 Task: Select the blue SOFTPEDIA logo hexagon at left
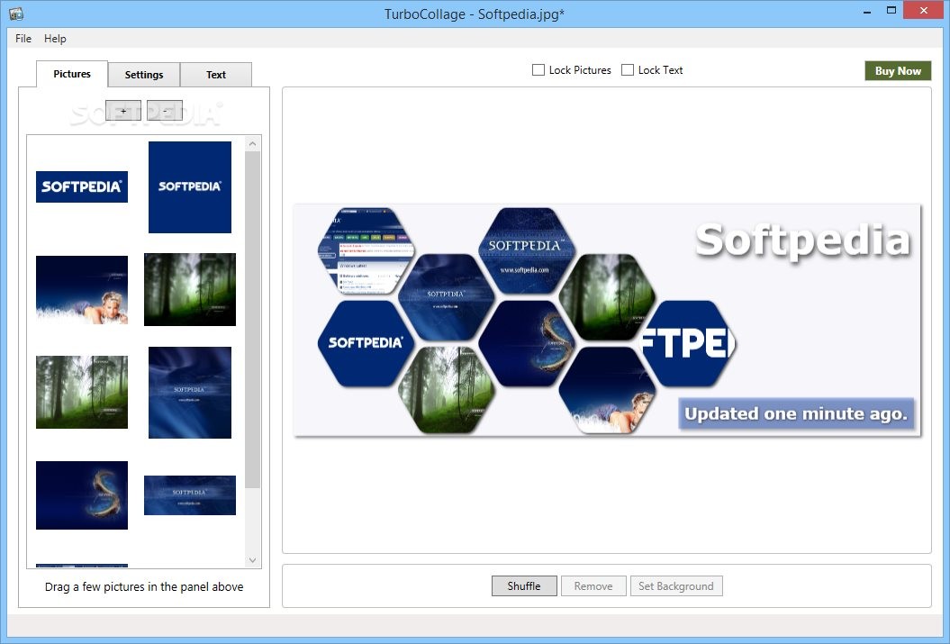(x=366, y=343)
